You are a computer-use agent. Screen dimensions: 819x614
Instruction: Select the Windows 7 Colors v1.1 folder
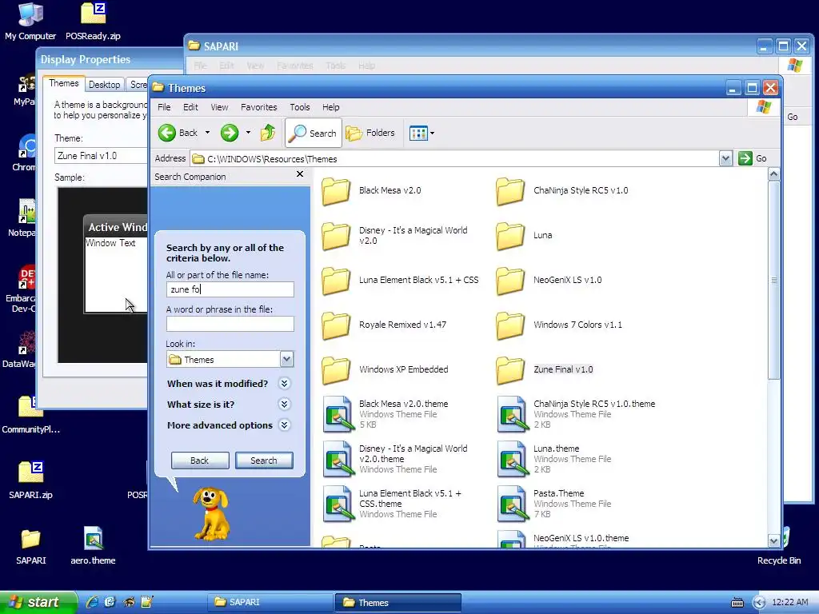(559, 325)
